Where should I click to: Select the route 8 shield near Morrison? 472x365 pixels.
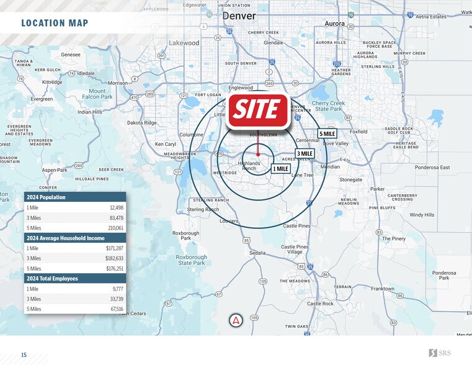point(135,79)
